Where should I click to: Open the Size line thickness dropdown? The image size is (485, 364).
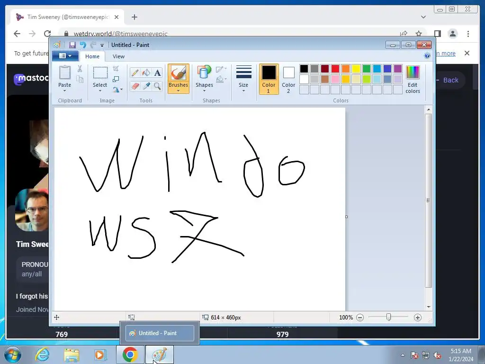pos(243,79)
